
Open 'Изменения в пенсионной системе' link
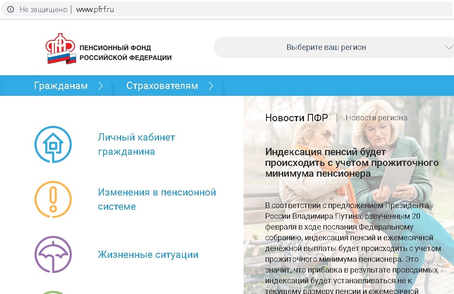[157, 199]
